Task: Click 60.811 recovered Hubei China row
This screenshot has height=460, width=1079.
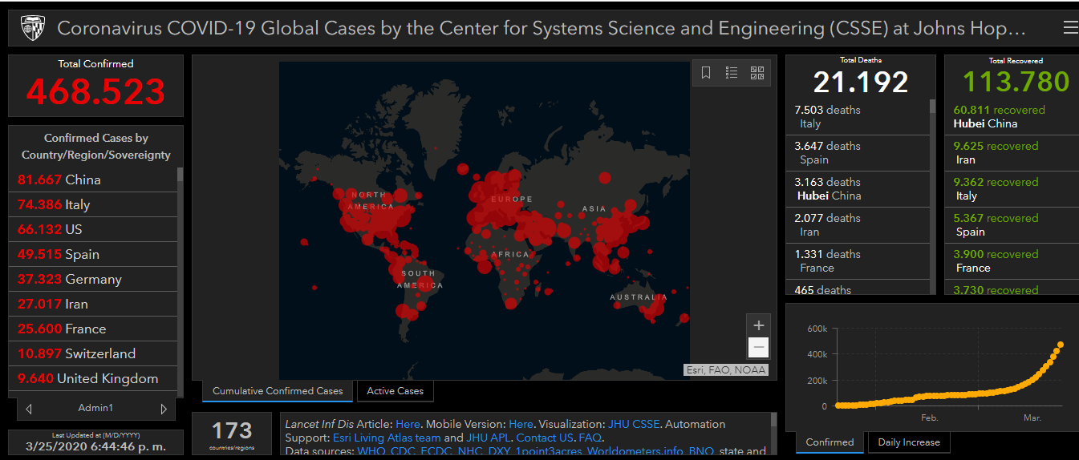Action: pyautogui.click(x=1012, y=117)
